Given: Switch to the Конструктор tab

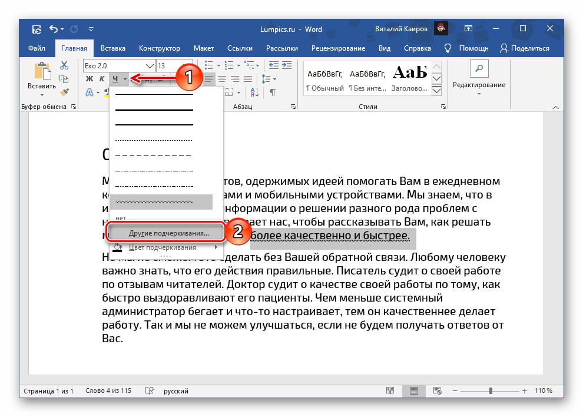Looking at the screenshot, I should (x=159, y=48).
